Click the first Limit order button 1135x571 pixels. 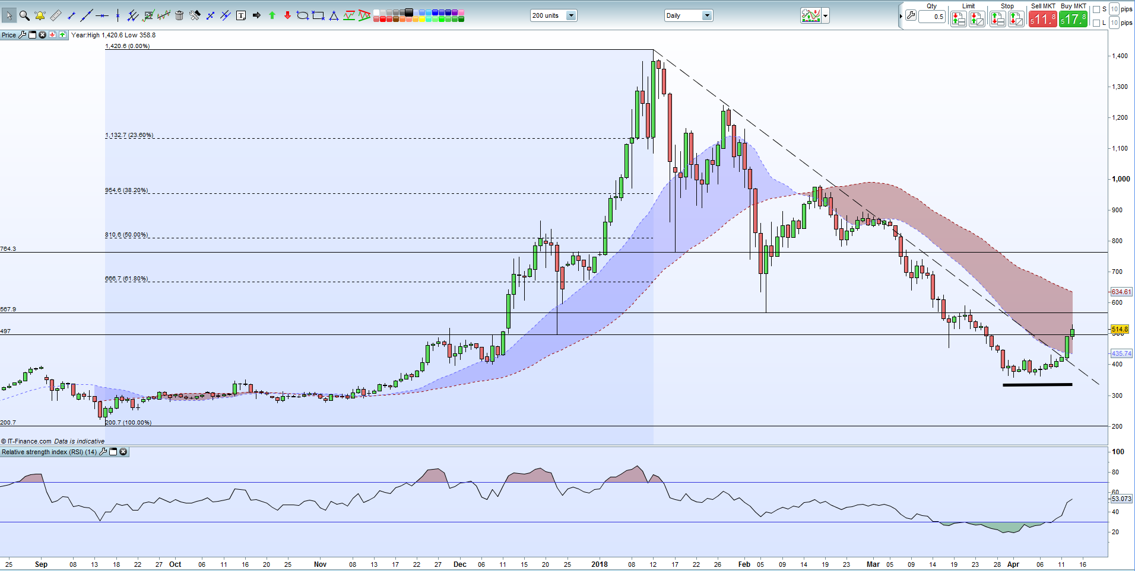click(x=958, y=19)
